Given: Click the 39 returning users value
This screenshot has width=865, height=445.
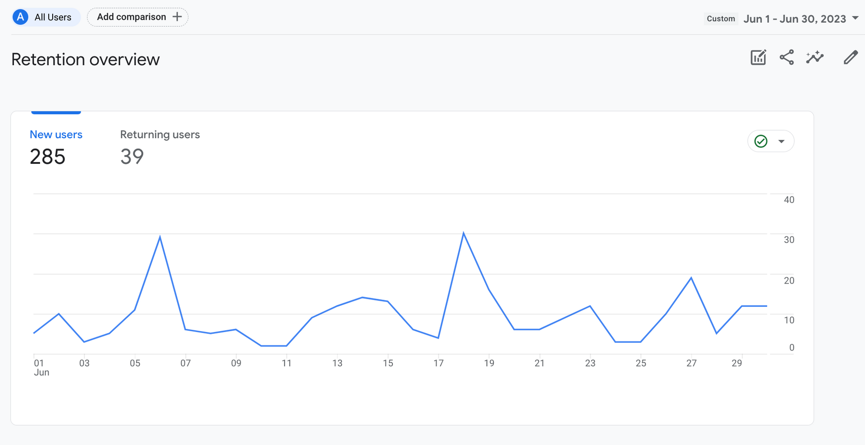Looking at the screenshot, I should pyautogui.click(x=132, y=157).
